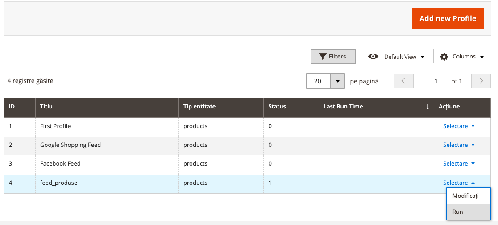Image resolution: width=498 pixels, height=225 pixels.
Task: Open Selectare dropdown for First Profile
Action: tap(459, 126)
